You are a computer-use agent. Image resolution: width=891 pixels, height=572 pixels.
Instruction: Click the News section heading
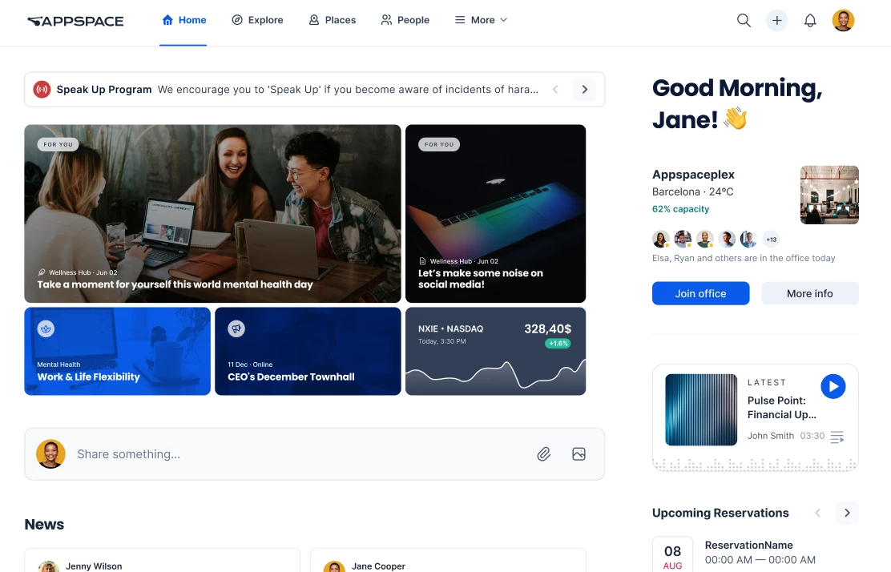point(44,524)
